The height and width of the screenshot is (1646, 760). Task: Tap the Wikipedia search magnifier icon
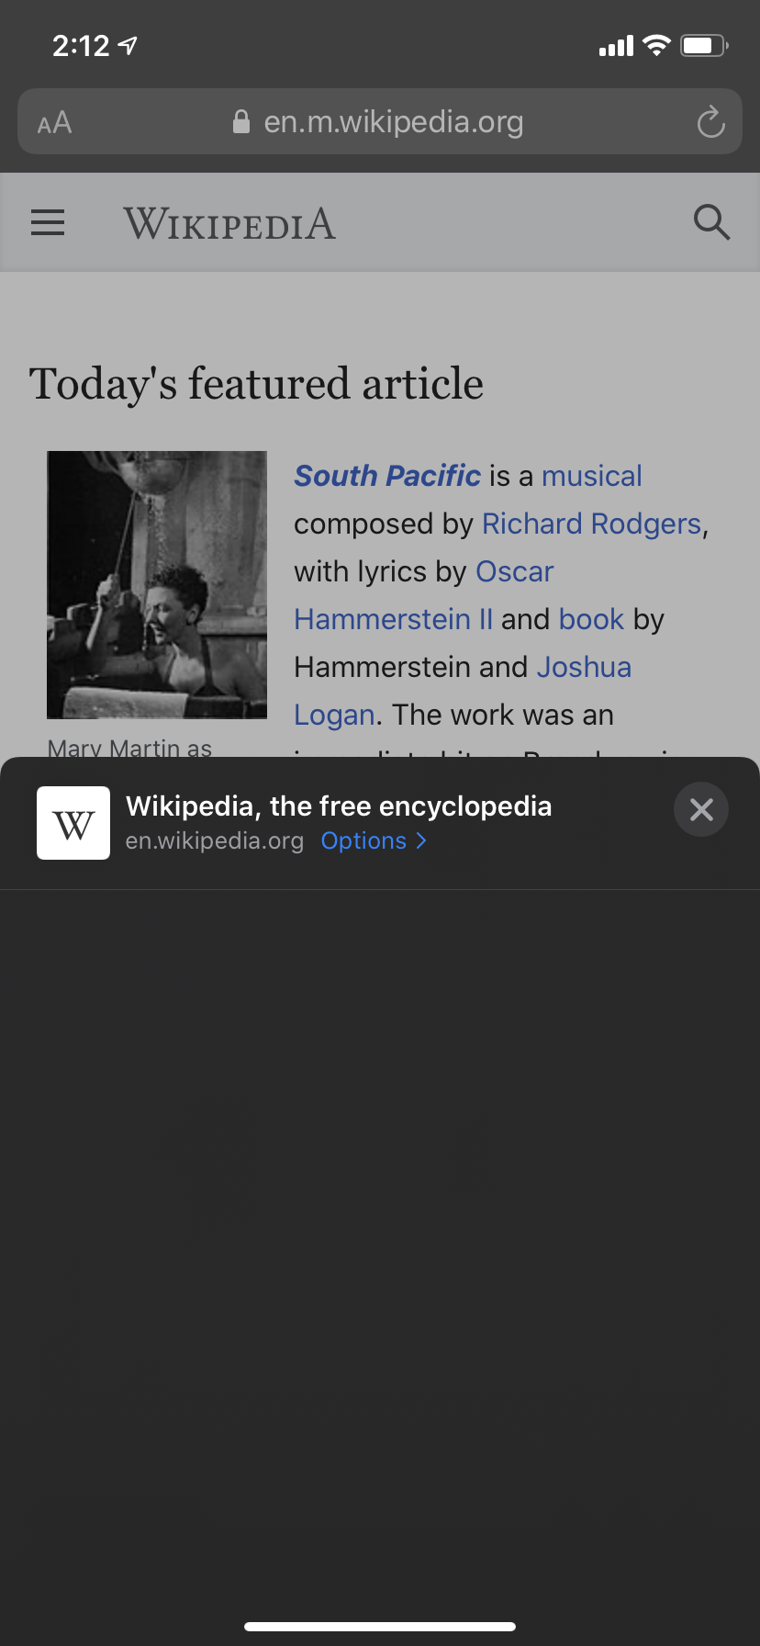(x=710, y=223)
